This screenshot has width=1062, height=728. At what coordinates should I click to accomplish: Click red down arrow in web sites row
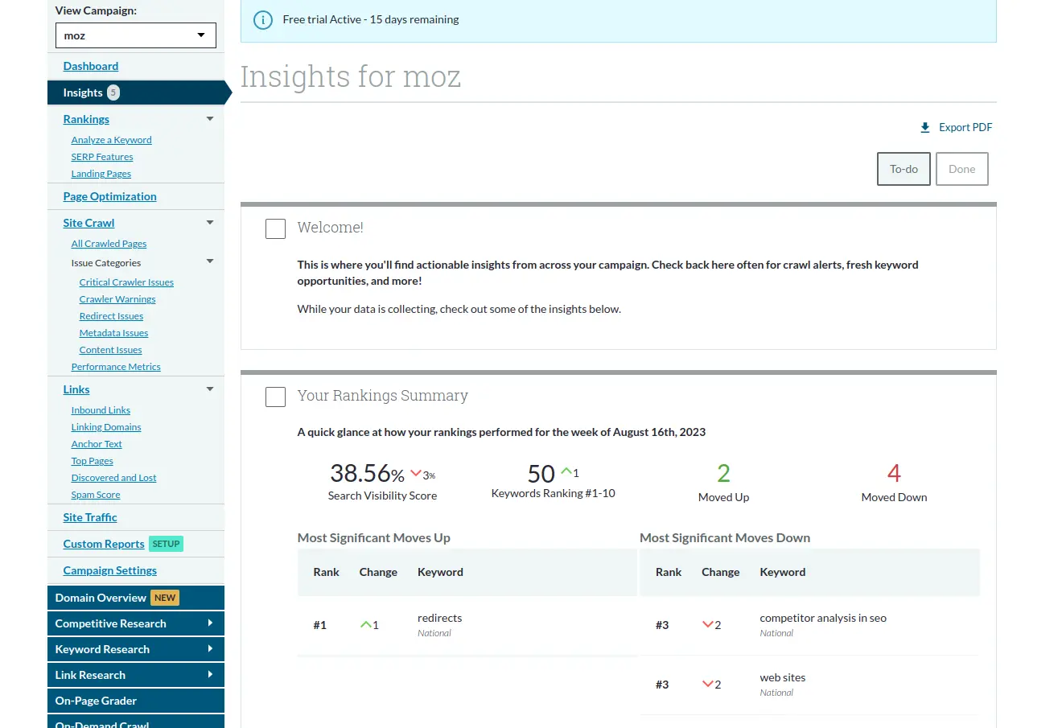708,684
